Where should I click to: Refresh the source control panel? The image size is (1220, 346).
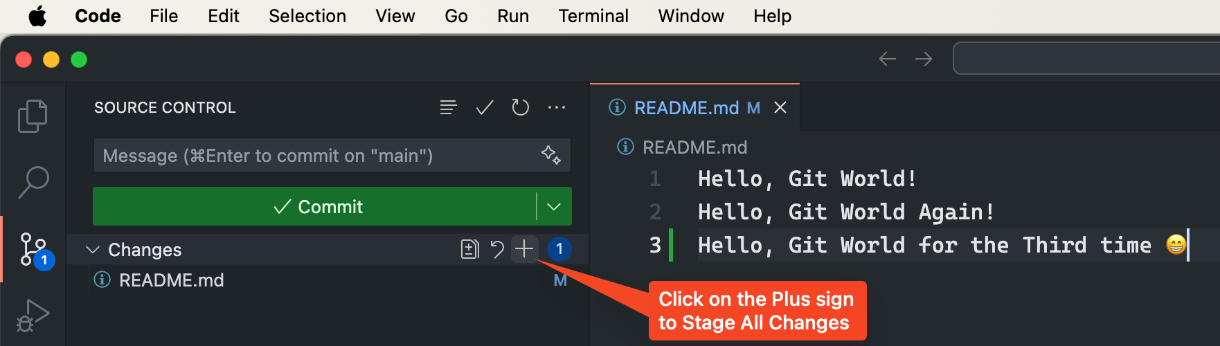click(x=520, y=107)
